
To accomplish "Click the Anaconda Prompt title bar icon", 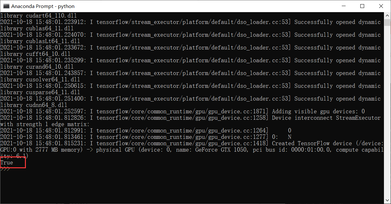I will (x=6, y=6).
